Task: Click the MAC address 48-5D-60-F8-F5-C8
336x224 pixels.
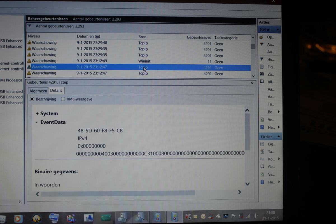Action: pos(100,131)
